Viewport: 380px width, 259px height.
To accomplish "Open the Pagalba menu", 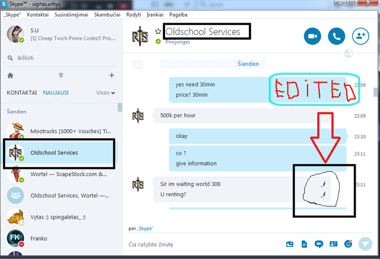I will click(x=178, y=15).
